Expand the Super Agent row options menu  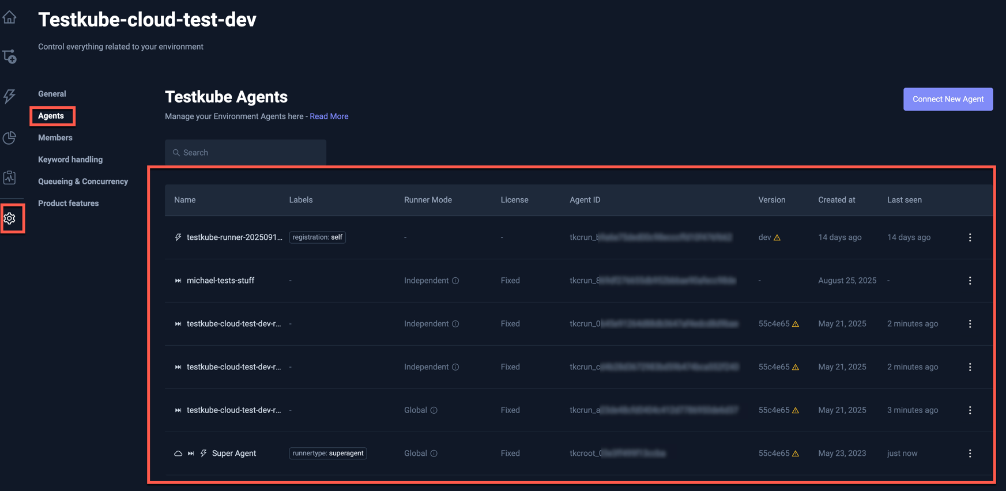[970, 454]
